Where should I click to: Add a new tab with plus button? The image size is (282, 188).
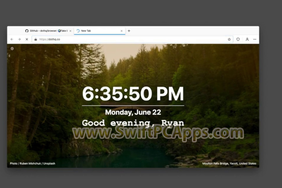coord(129,31)
